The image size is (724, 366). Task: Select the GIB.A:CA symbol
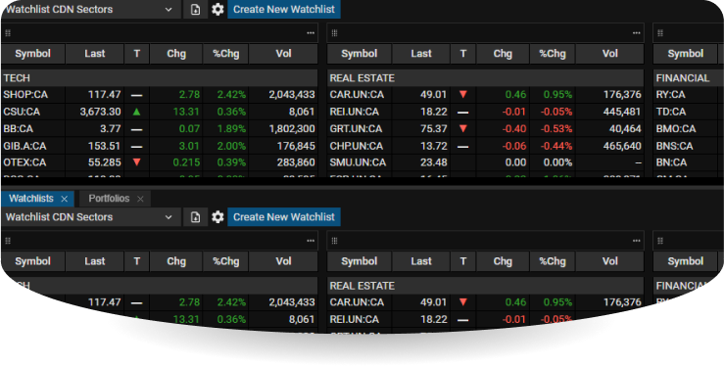coord(24,146)
